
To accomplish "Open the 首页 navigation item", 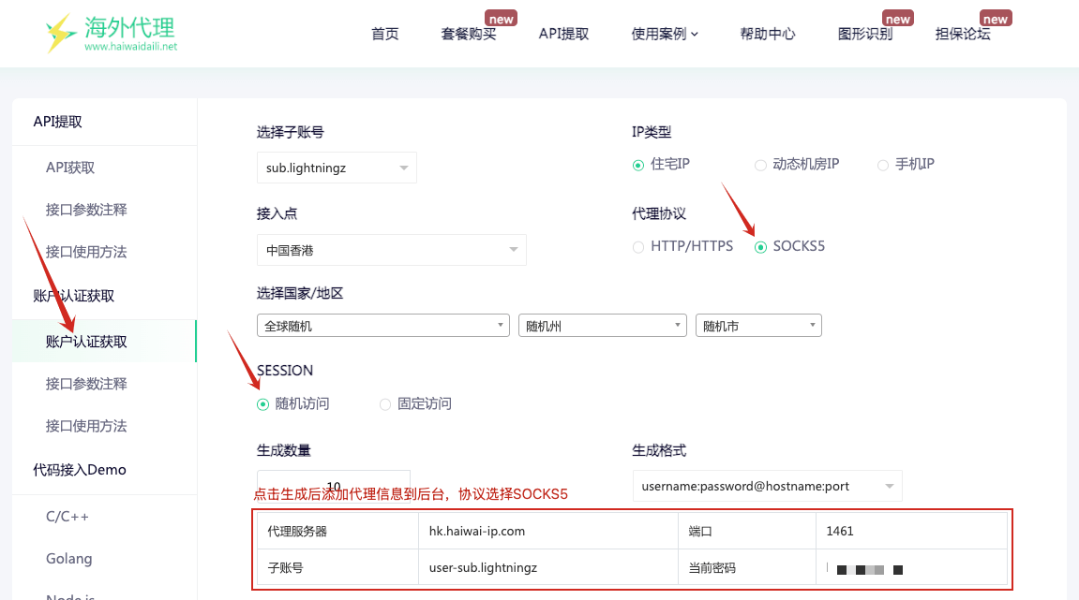I will pos(384,34).
